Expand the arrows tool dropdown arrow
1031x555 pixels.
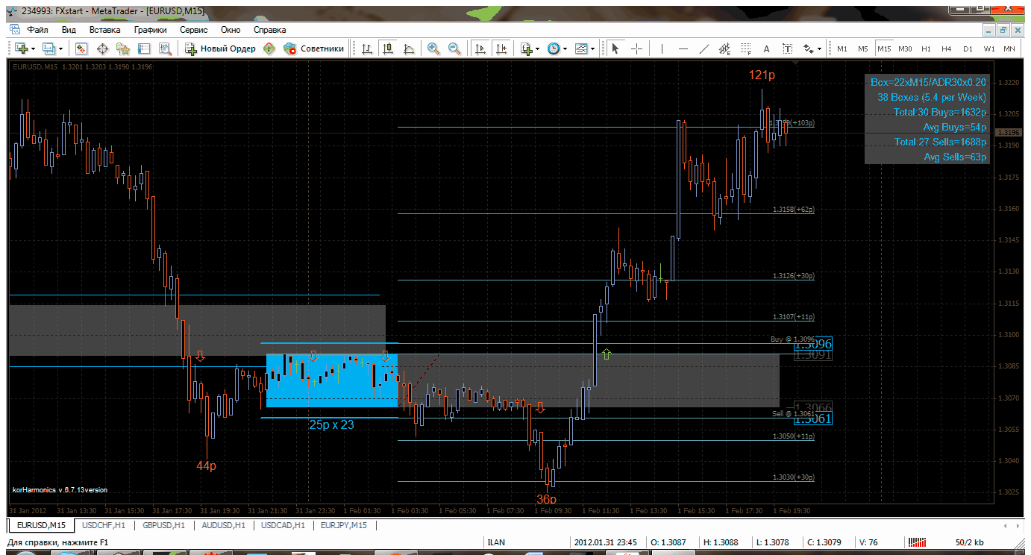[820, 48]
